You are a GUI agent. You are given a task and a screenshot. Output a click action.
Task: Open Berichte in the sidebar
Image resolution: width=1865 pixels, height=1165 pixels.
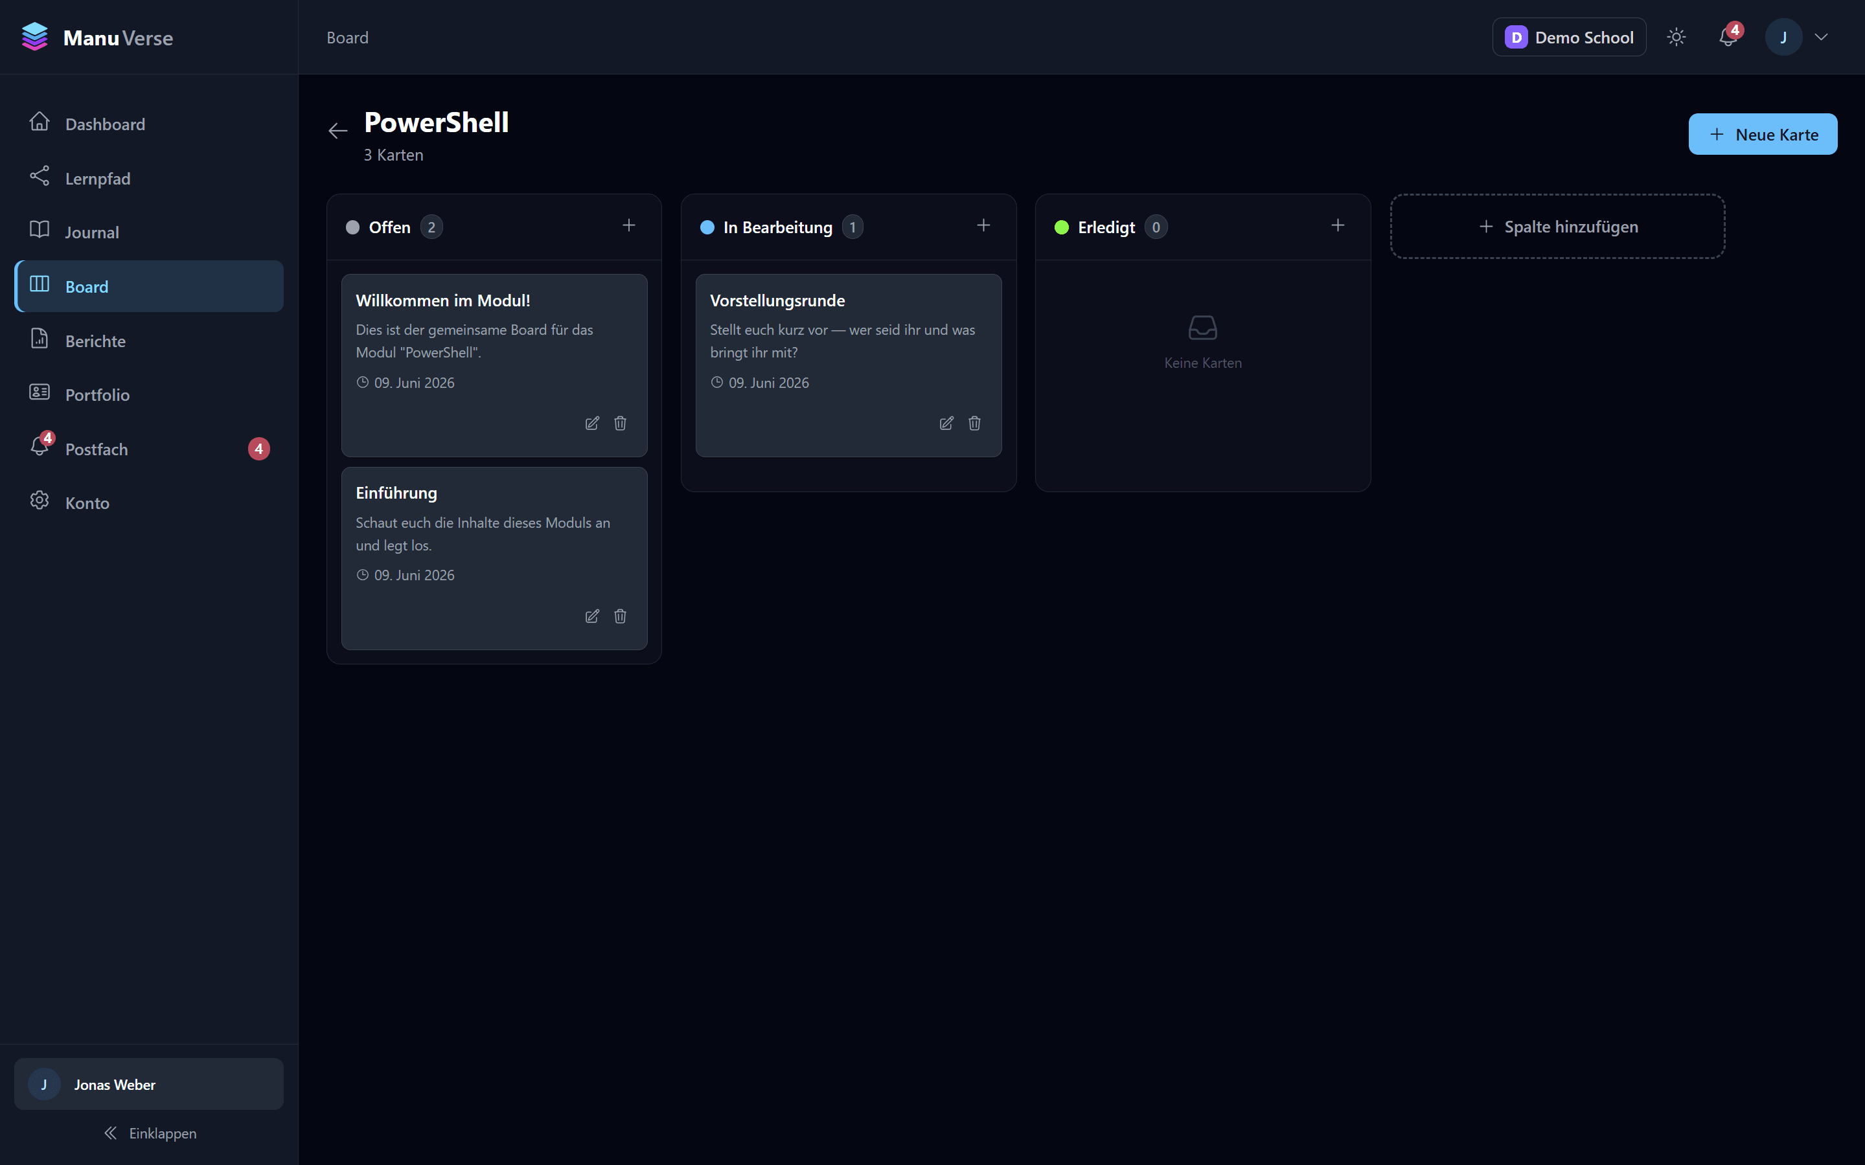click(x=149, y=341)
